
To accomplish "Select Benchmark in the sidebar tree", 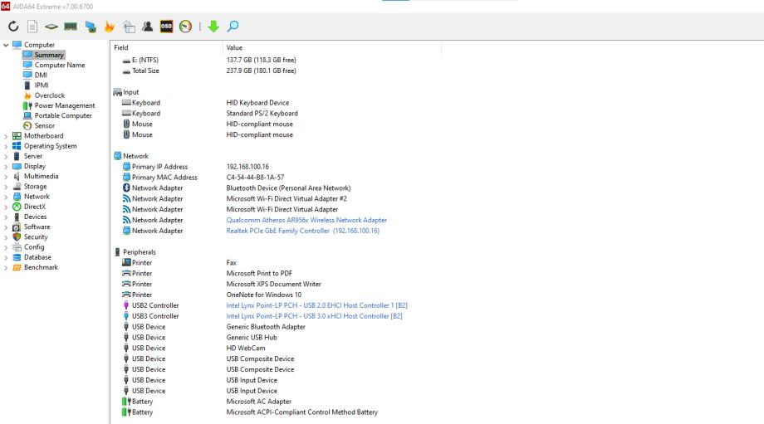I will [x=41, y=267].
